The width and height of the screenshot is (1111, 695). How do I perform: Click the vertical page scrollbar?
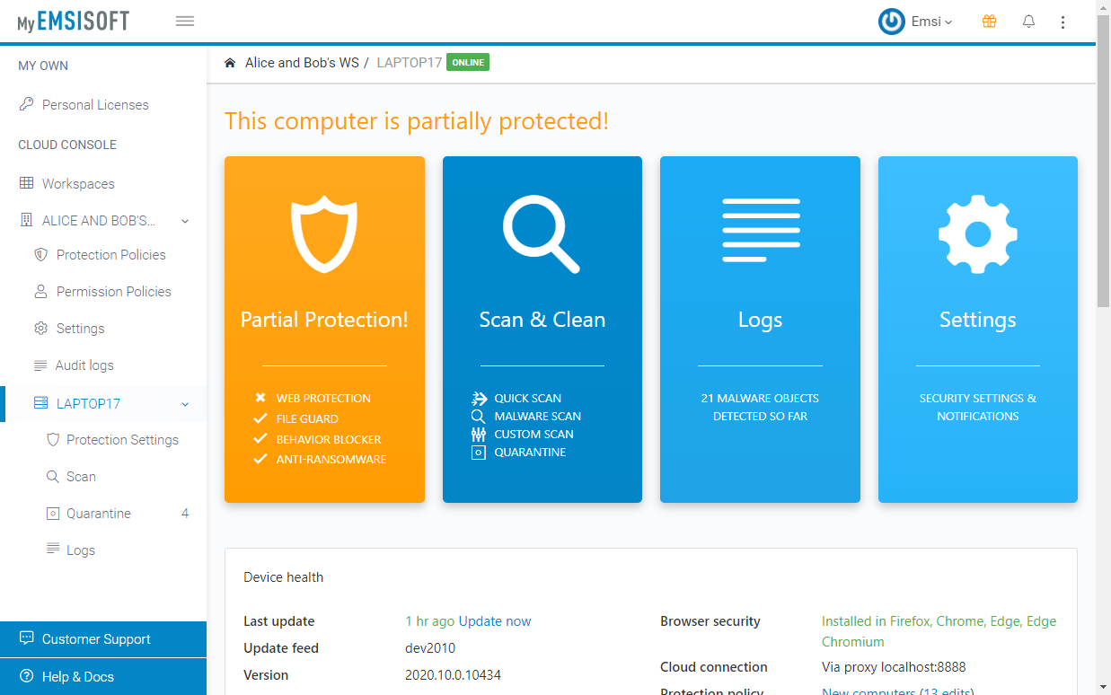click(x=1104, y=162)
